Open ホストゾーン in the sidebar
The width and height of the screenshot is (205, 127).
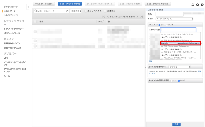tap(10, 11)
